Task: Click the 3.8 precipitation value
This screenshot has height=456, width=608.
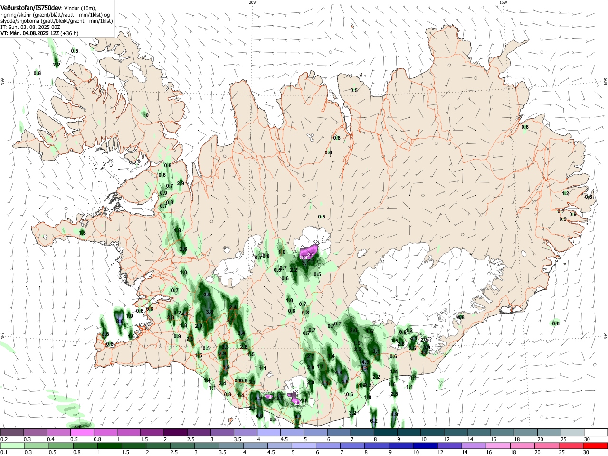Action: pyautogui.click(x=209, y=312)
